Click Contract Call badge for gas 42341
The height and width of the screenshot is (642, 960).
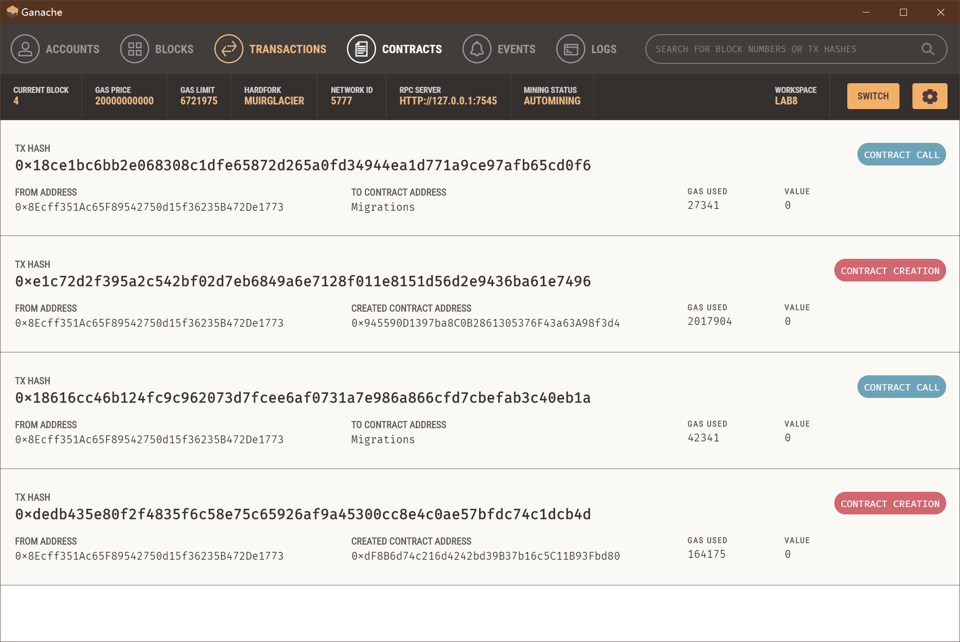click(x=901, y=387)
